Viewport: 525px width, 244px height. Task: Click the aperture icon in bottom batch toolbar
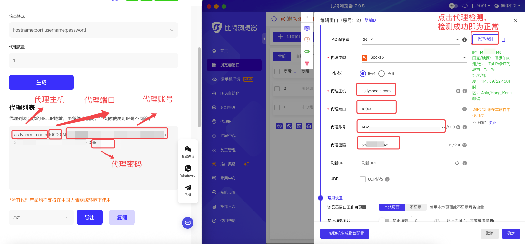tap(280, 126)
